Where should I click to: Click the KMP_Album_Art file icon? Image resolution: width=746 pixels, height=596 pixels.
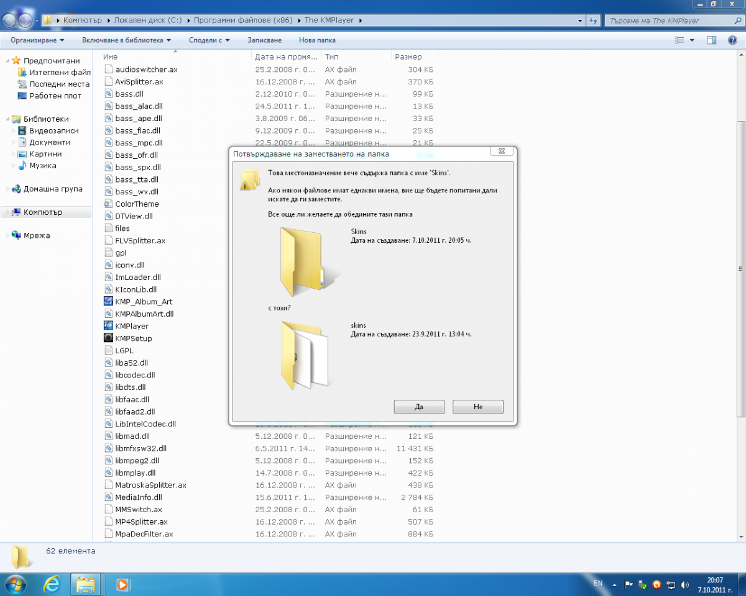click(x=108, y=302)
